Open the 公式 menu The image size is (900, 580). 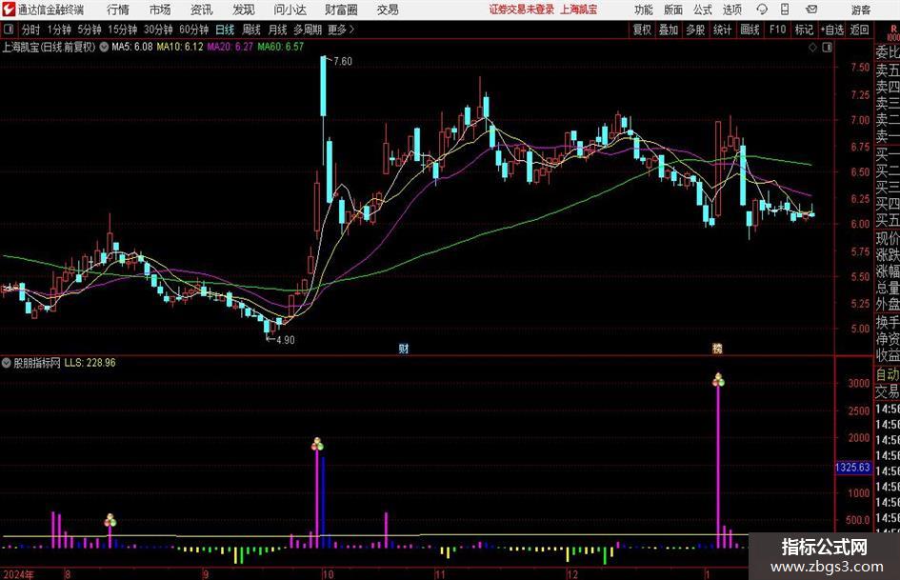702,10
